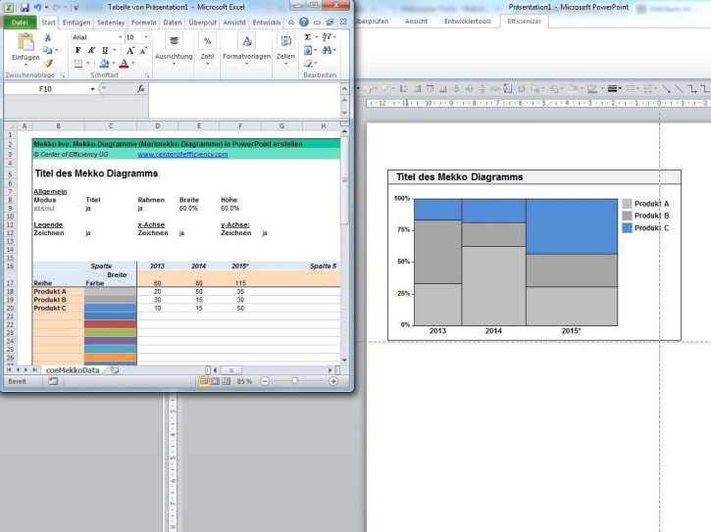
Task: Switch to Normal view in Excel's status bar
Action: point(204,381)
